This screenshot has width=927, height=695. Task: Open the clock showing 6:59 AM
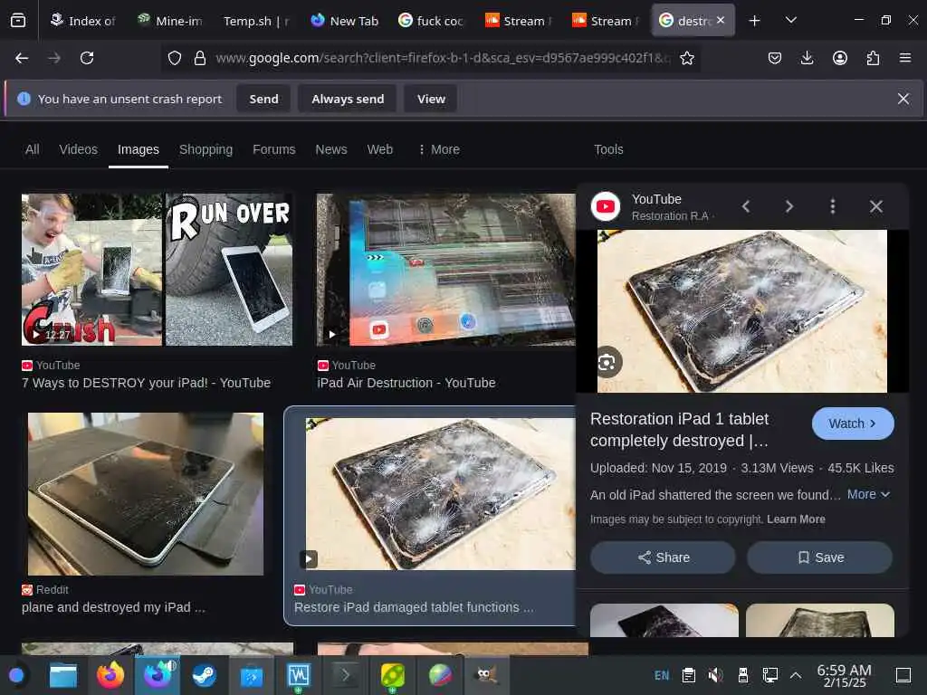pyautogui.click(x=844, y=675)
